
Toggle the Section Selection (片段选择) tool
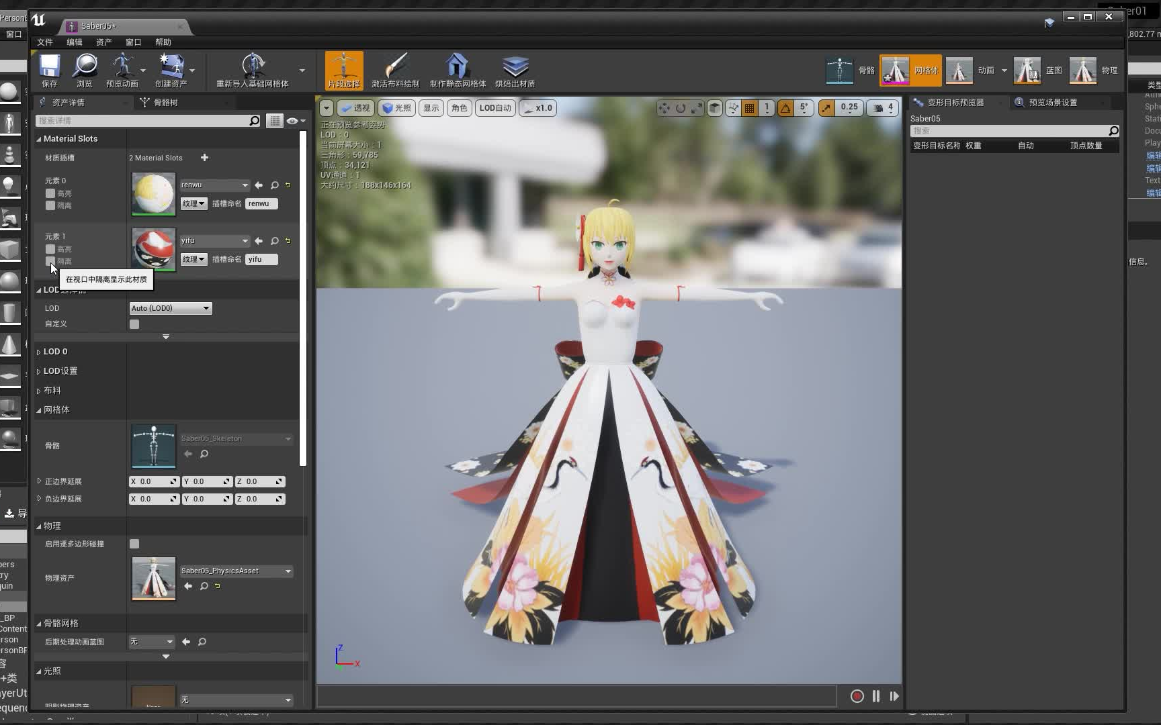344,70
